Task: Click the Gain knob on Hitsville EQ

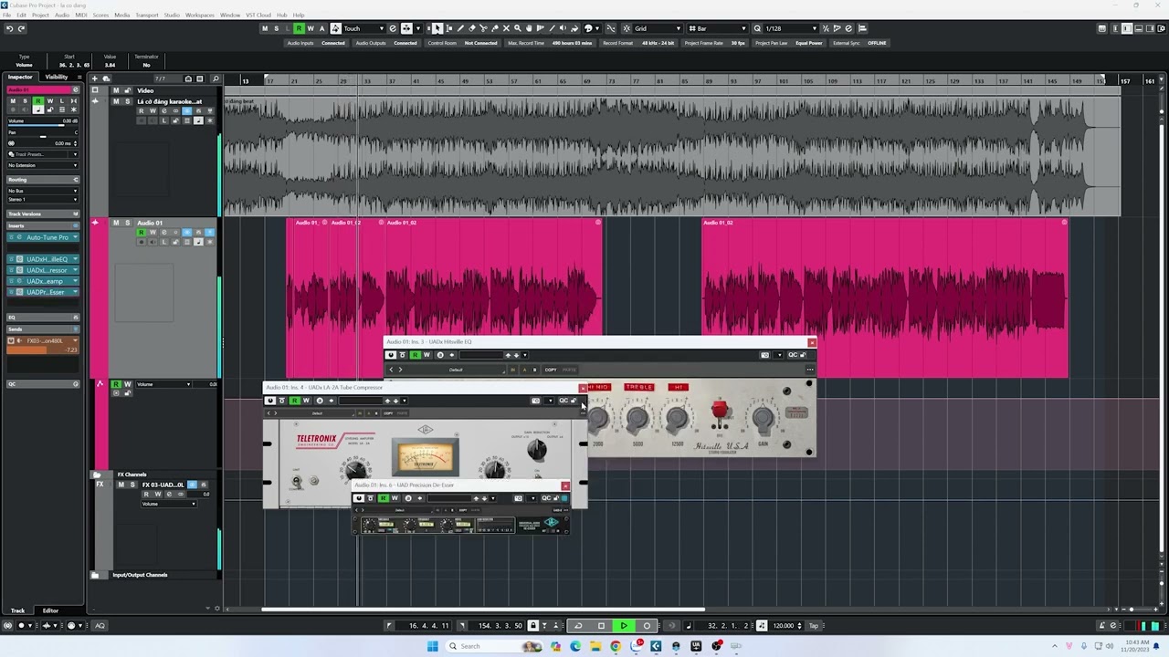Action: click(x=763, y=419)
